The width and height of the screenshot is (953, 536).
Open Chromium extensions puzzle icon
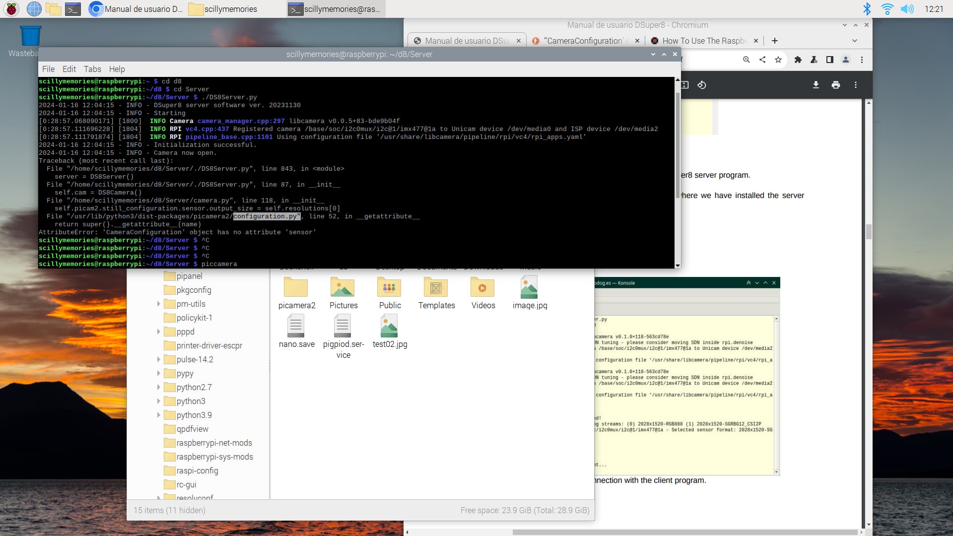[798, 60]
